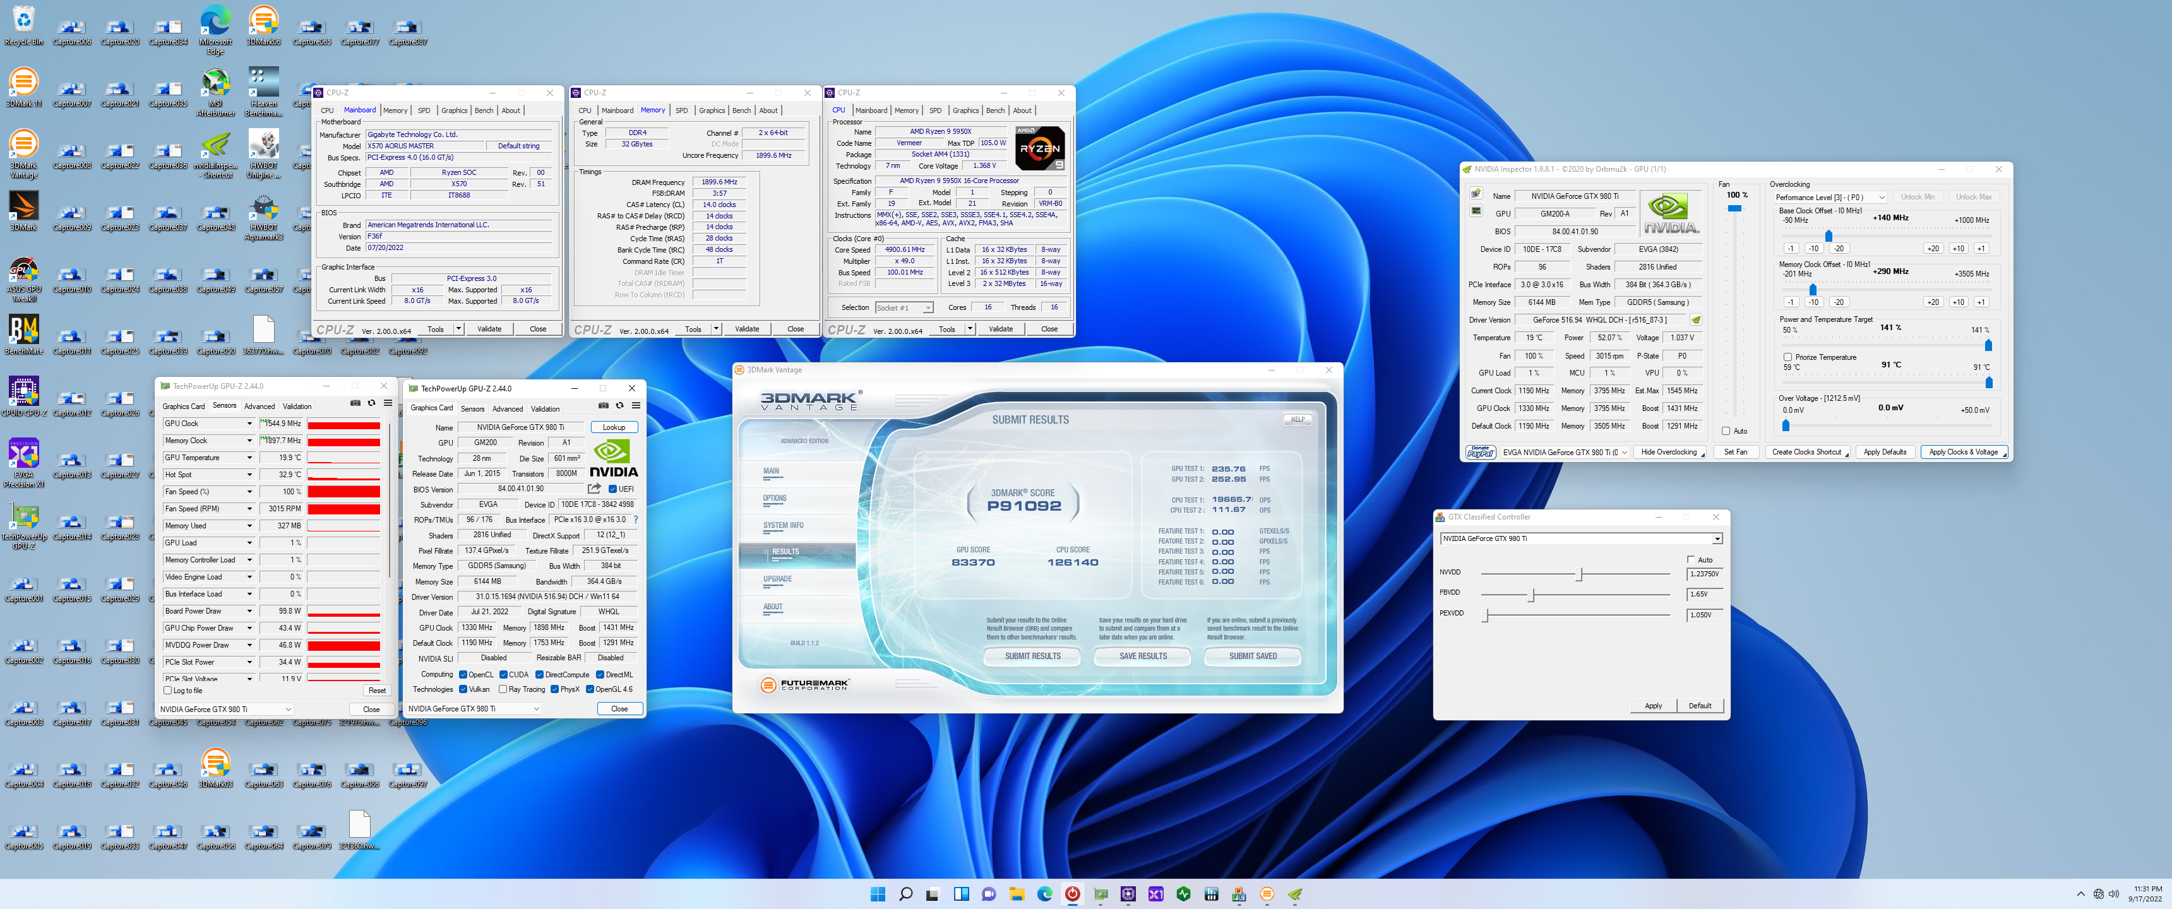
Task: Toggle the Log to file checkbox in GPU-Z
Action: (x=167, y=691)
